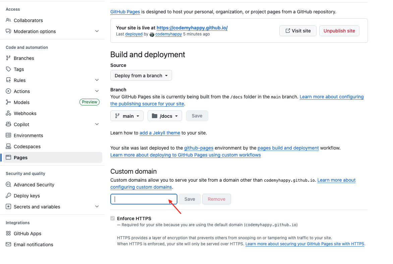Image resolution: width=393 pixels, height=264 pixels.
Task: Click the Environments server icon
Action: point(8,135)
